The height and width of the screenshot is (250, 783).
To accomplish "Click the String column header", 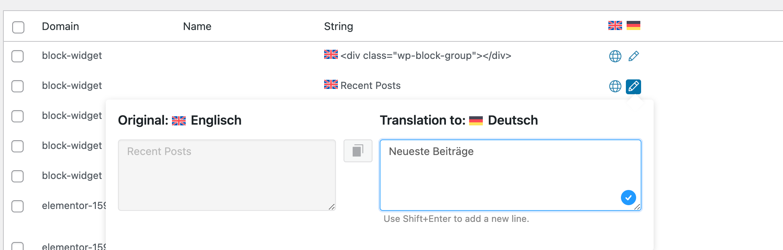I will tap(338, 27).
